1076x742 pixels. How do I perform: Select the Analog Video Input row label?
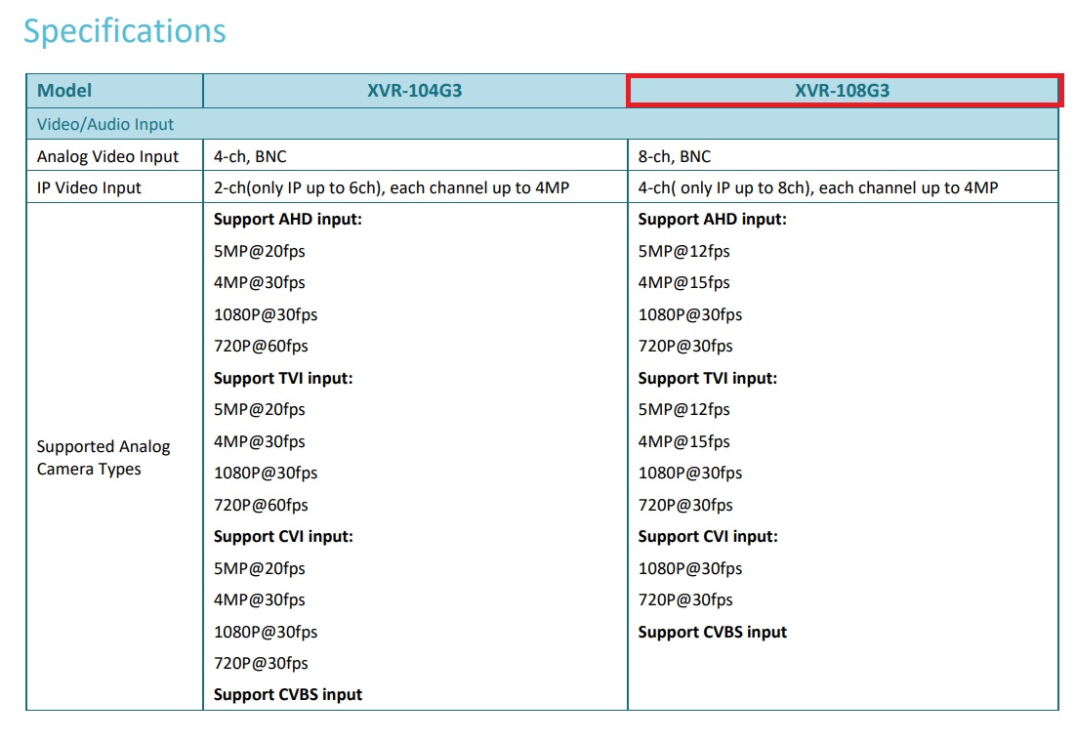pyautogui.click(x=108, y=156)
